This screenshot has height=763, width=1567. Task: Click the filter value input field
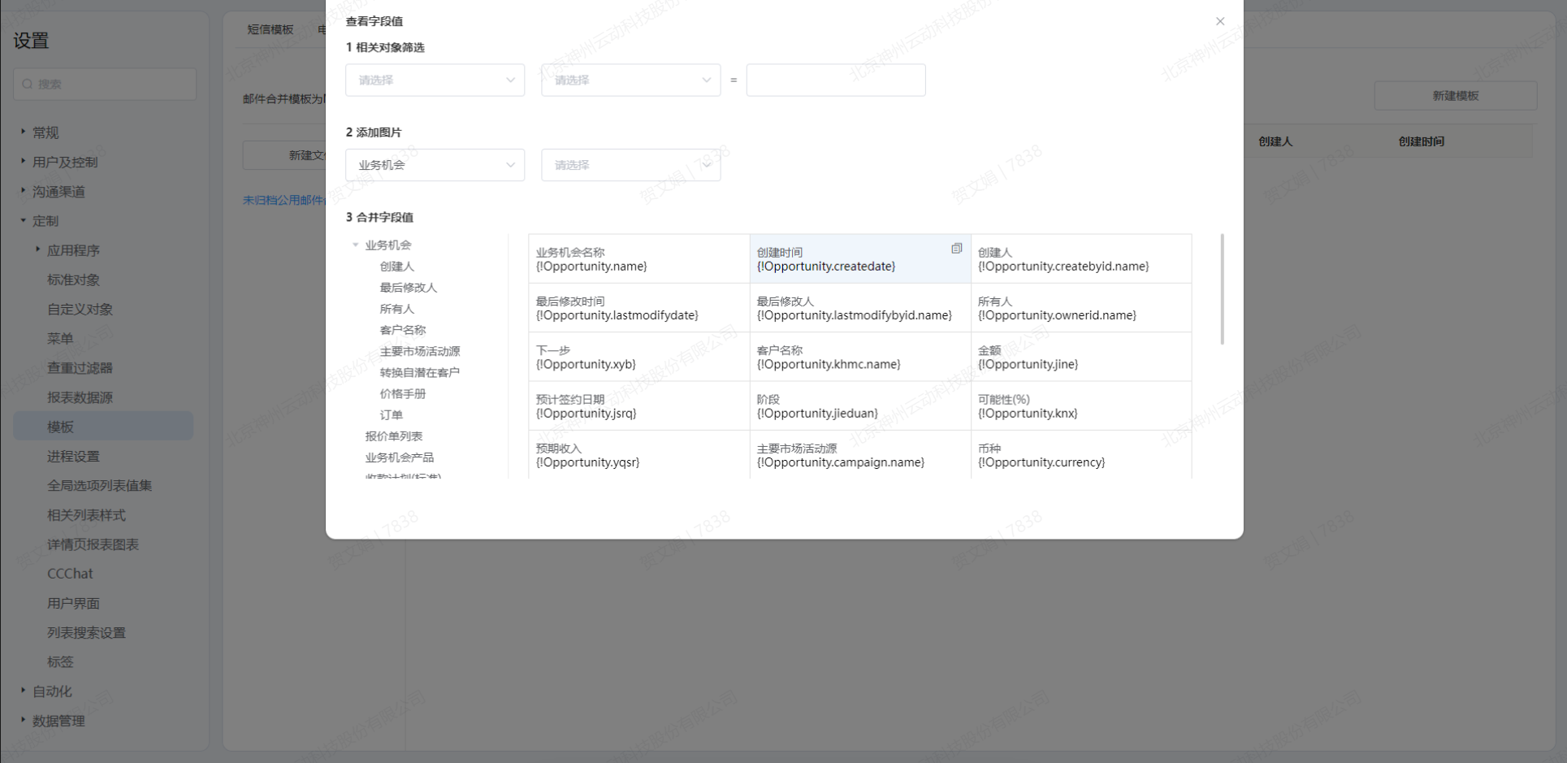[835, 80]
